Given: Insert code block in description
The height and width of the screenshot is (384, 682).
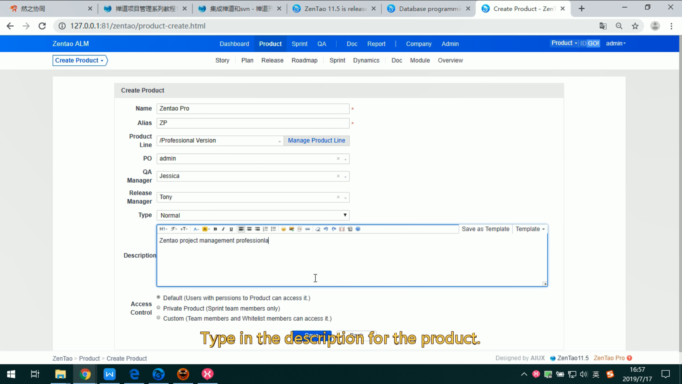Looking at the screenshot, I should [x=299, y=229].
